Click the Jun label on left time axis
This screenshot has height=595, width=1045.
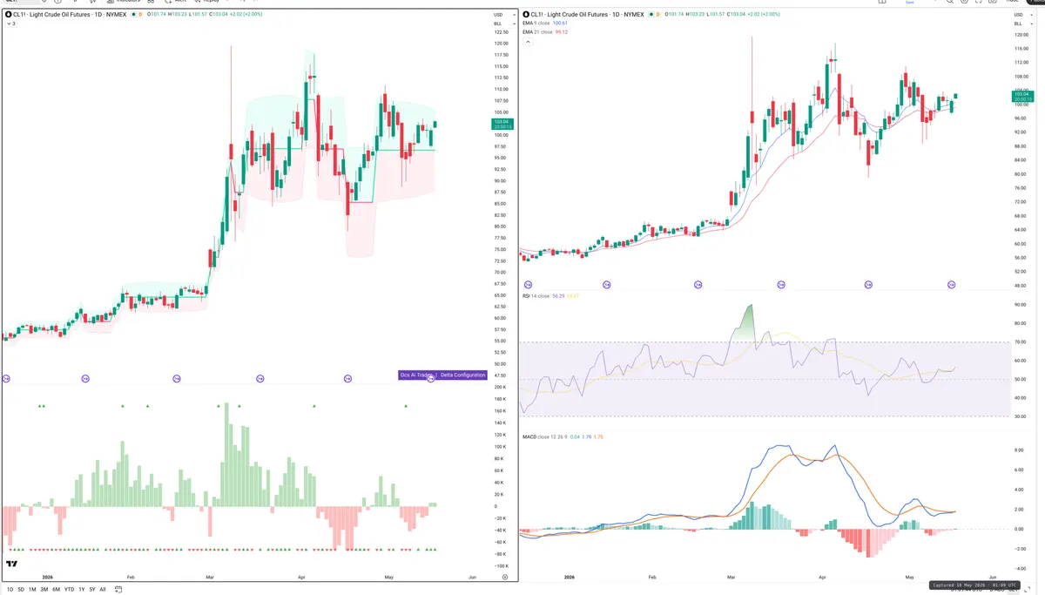(471, 577)
